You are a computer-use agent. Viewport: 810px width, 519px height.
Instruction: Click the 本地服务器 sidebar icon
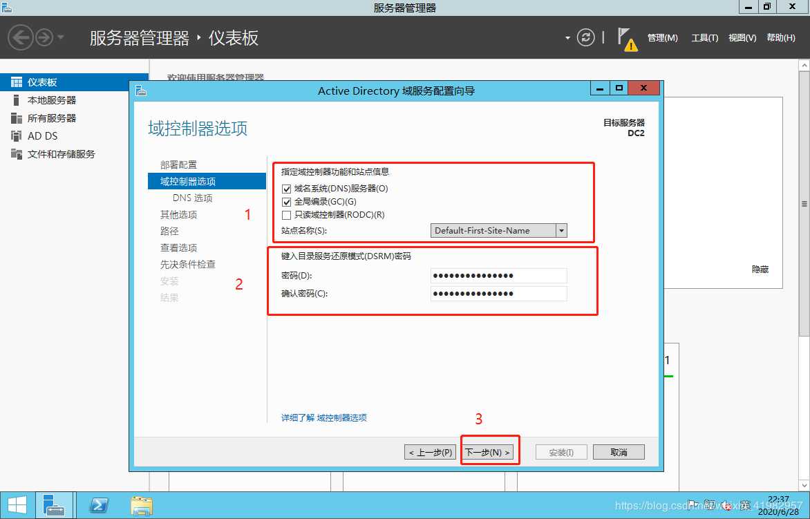point(17,100)
